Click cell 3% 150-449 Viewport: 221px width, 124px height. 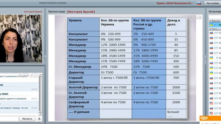point(149,34)
